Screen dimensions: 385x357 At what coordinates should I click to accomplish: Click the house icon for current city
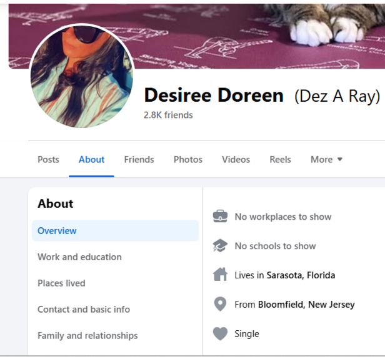coord(220,275)
